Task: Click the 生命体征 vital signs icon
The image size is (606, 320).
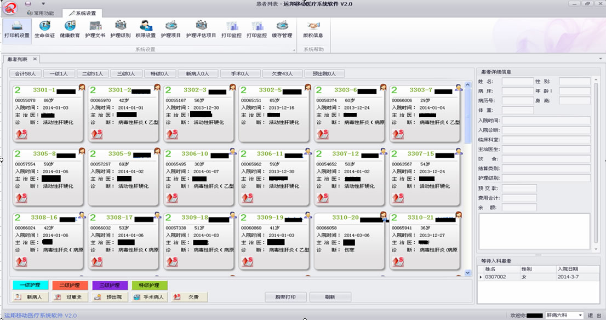Action: tap(45, 29)
